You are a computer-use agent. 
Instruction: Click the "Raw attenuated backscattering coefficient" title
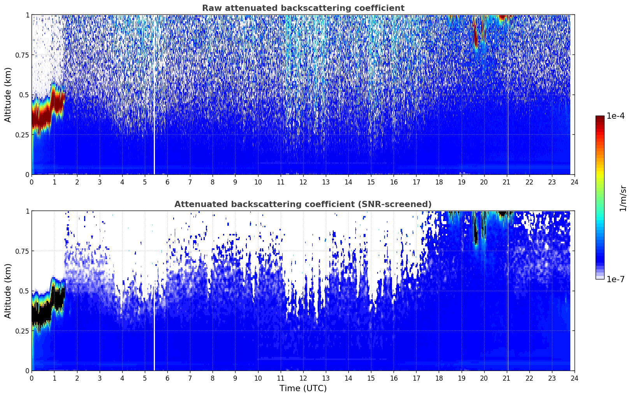(303, 8)
